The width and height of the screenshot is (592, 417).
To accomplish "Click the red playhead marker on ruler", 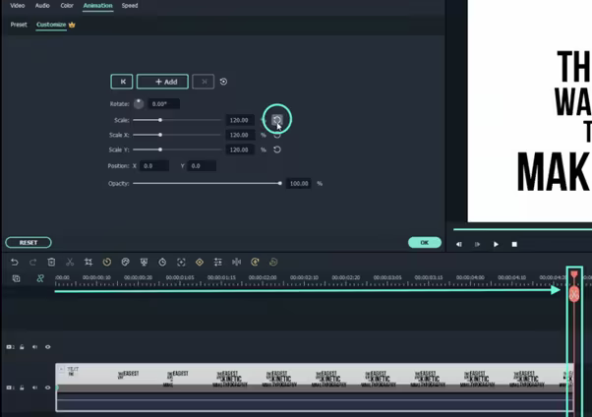I will pos(574,274).
